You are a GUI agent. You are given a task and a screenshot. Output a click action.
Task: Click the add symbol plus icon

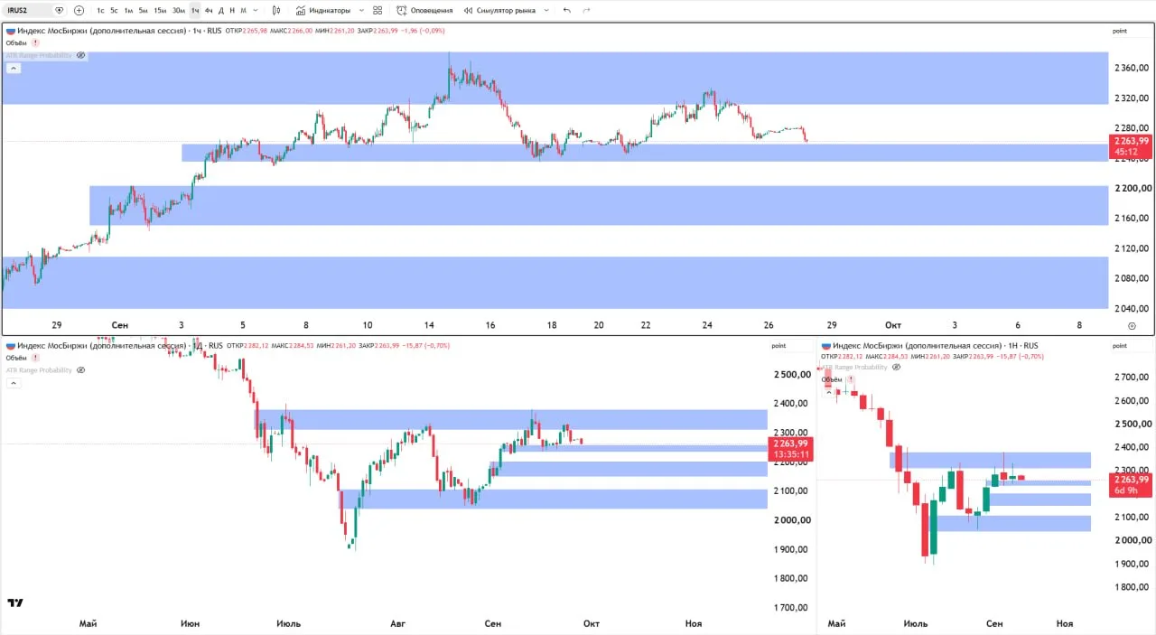tap(79, 10)
